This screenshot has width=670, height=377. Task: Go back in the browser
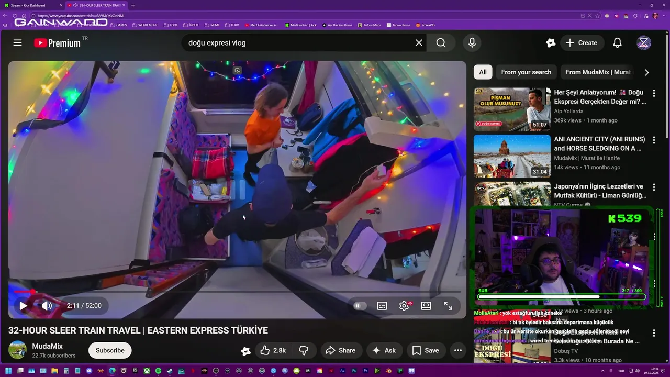click(x=5, y=16)
